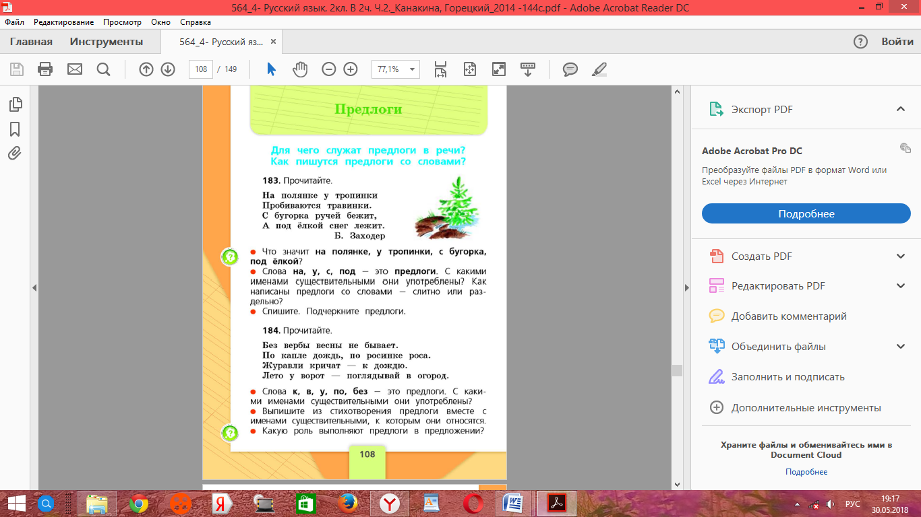Expand the Создать PDF chevron

click(900, 256)
